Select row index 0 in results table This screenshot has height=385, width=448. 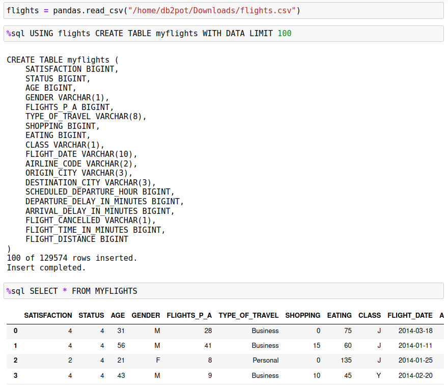click(15, 331)
